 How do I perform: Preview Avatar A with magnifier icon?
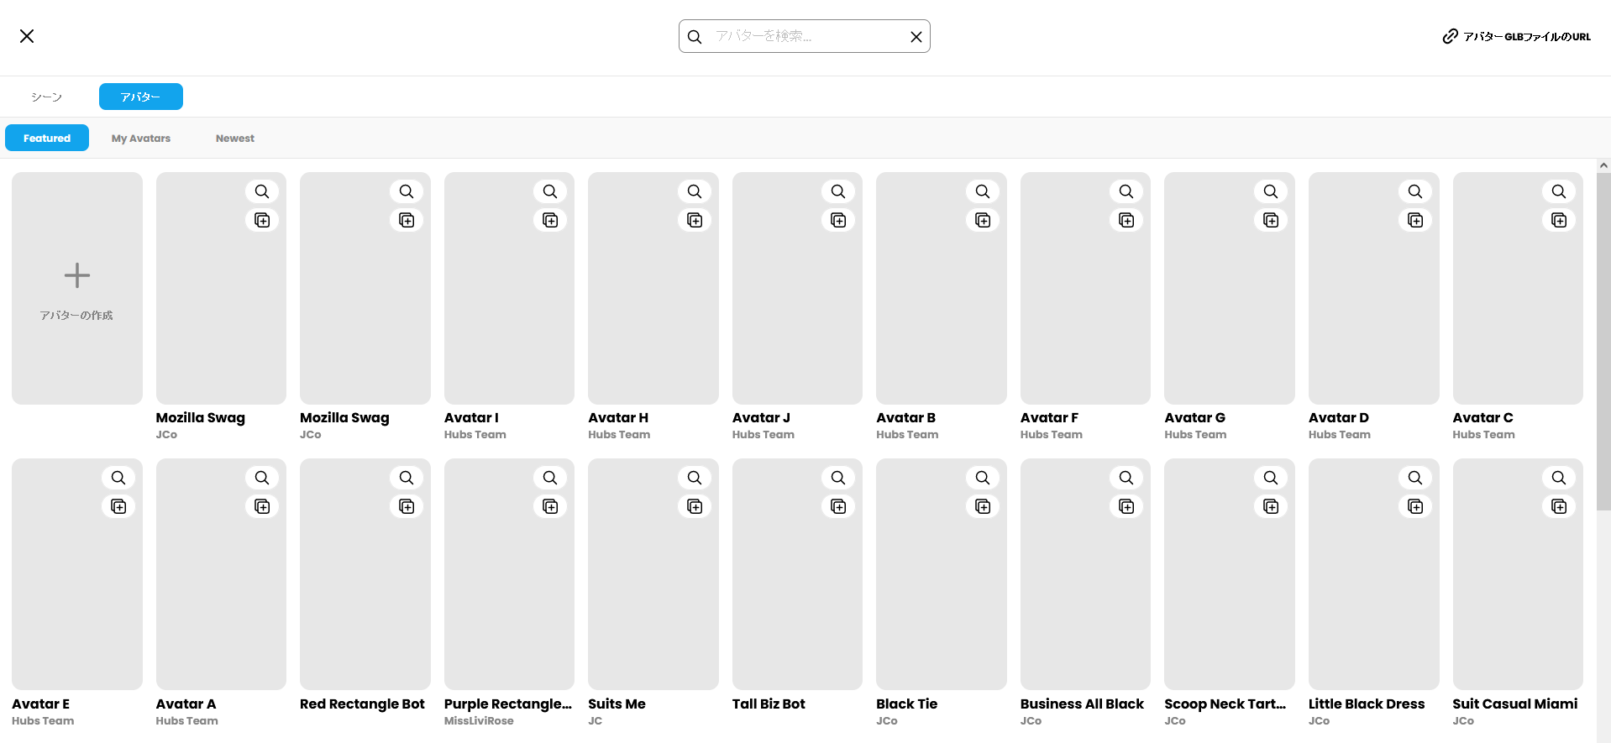[262, 478]
